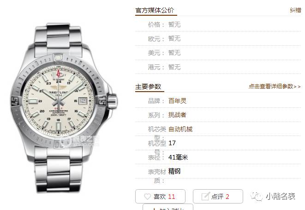Open the 百年灵 brand link
305x210 pixels.
pyautogui.click(x=177, y=101)
